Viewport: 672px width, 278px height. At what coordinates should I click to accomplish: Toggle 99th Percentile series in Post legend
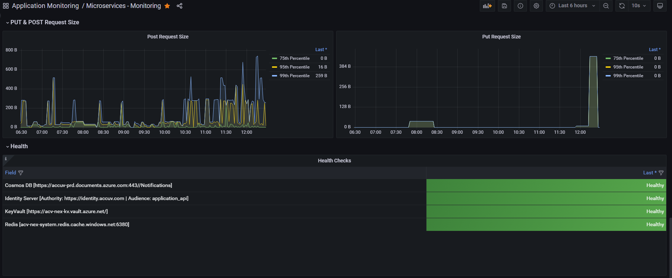pyautogui.click(x=294, y=76)
